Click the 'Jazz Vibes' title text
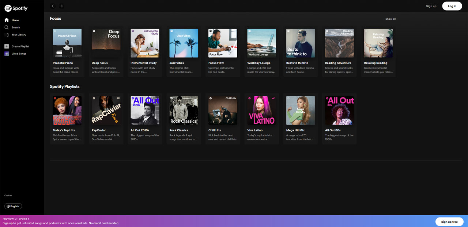 pyautogui.click(x=177, y=63)
